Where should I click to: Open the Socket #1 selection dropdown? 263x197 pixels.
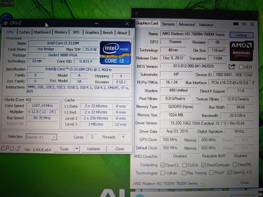pyautogui.click(x=41, y=137)
